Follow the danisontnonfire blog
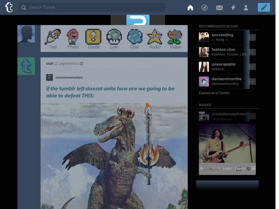The height and width of the screenshot is (209, 279). (x=252, y=82)
